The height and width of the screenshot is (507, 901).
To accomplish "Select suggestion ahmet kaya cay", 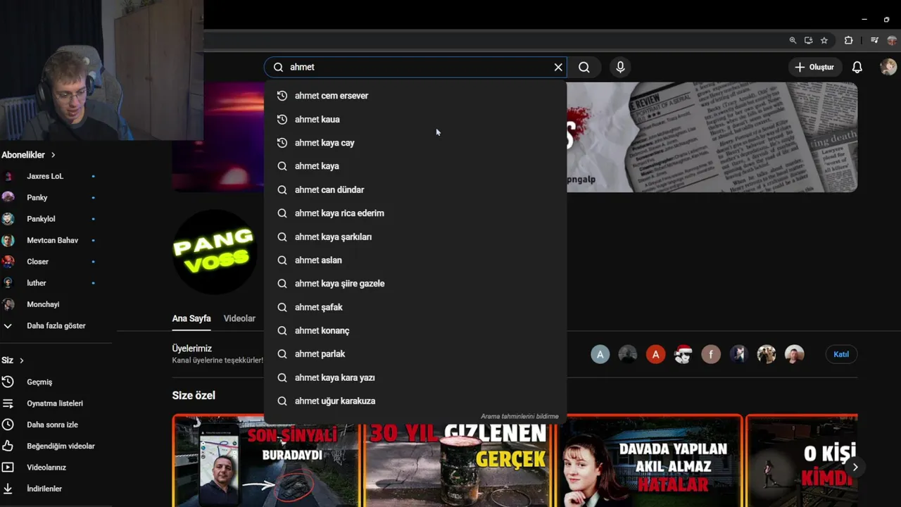I will 415,143.
